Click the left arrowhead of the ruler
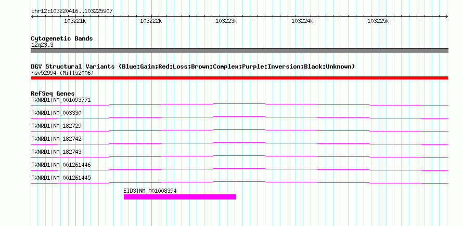Screen dimensions: 463x226 pyautogui.click(x=32, y=17)
